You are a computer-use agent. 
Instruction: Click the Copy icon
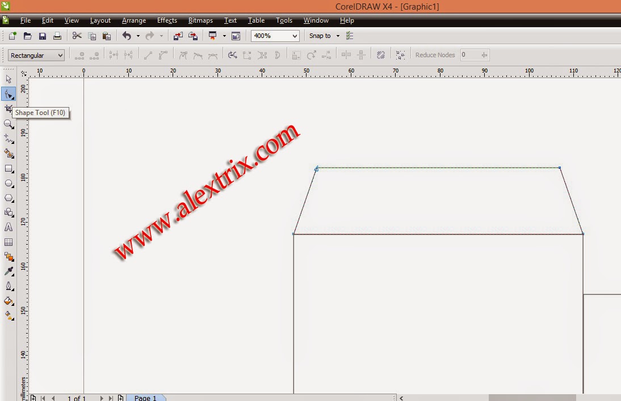[92, 36]
